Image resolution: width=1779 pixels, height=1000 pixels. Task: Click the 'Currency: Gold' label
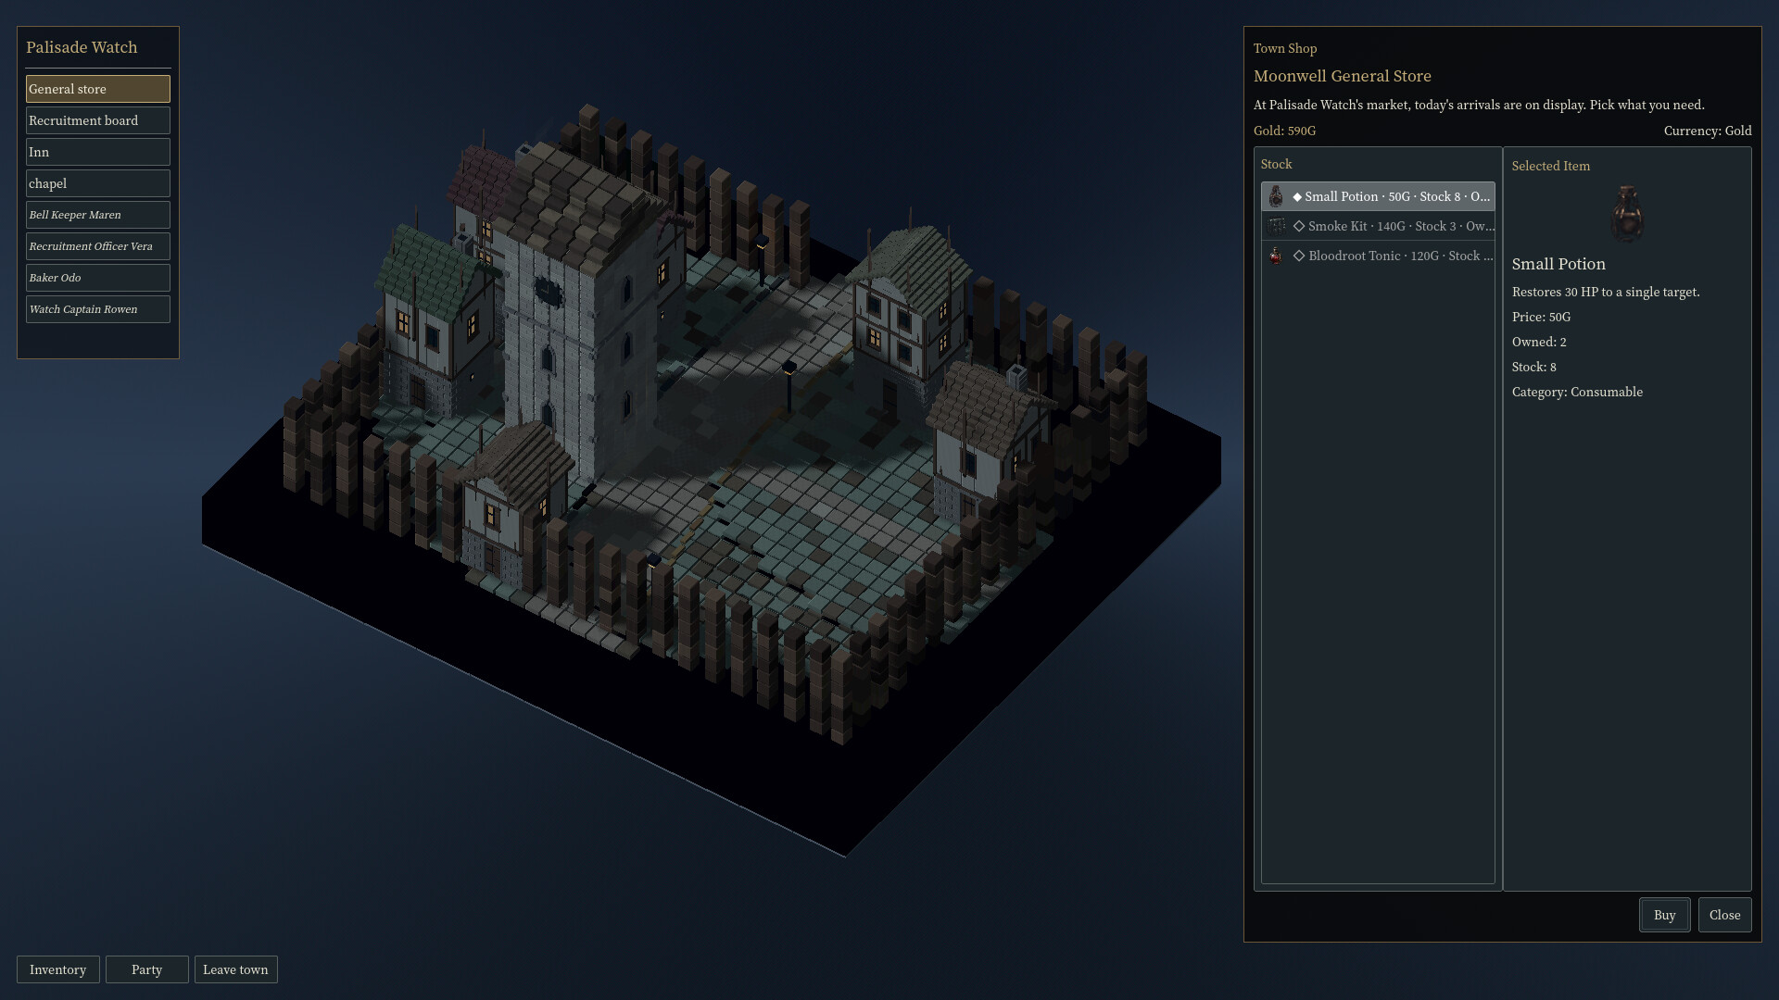tap(1707, 131)
